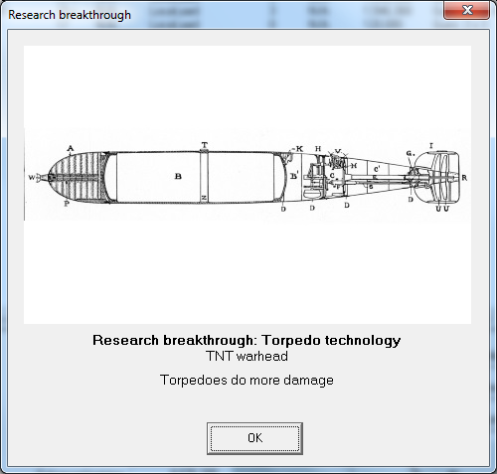Viewport: 497px width, 474px height.
Task: Click the T label atop the torpedo body
Action: (x=205, y=145)
